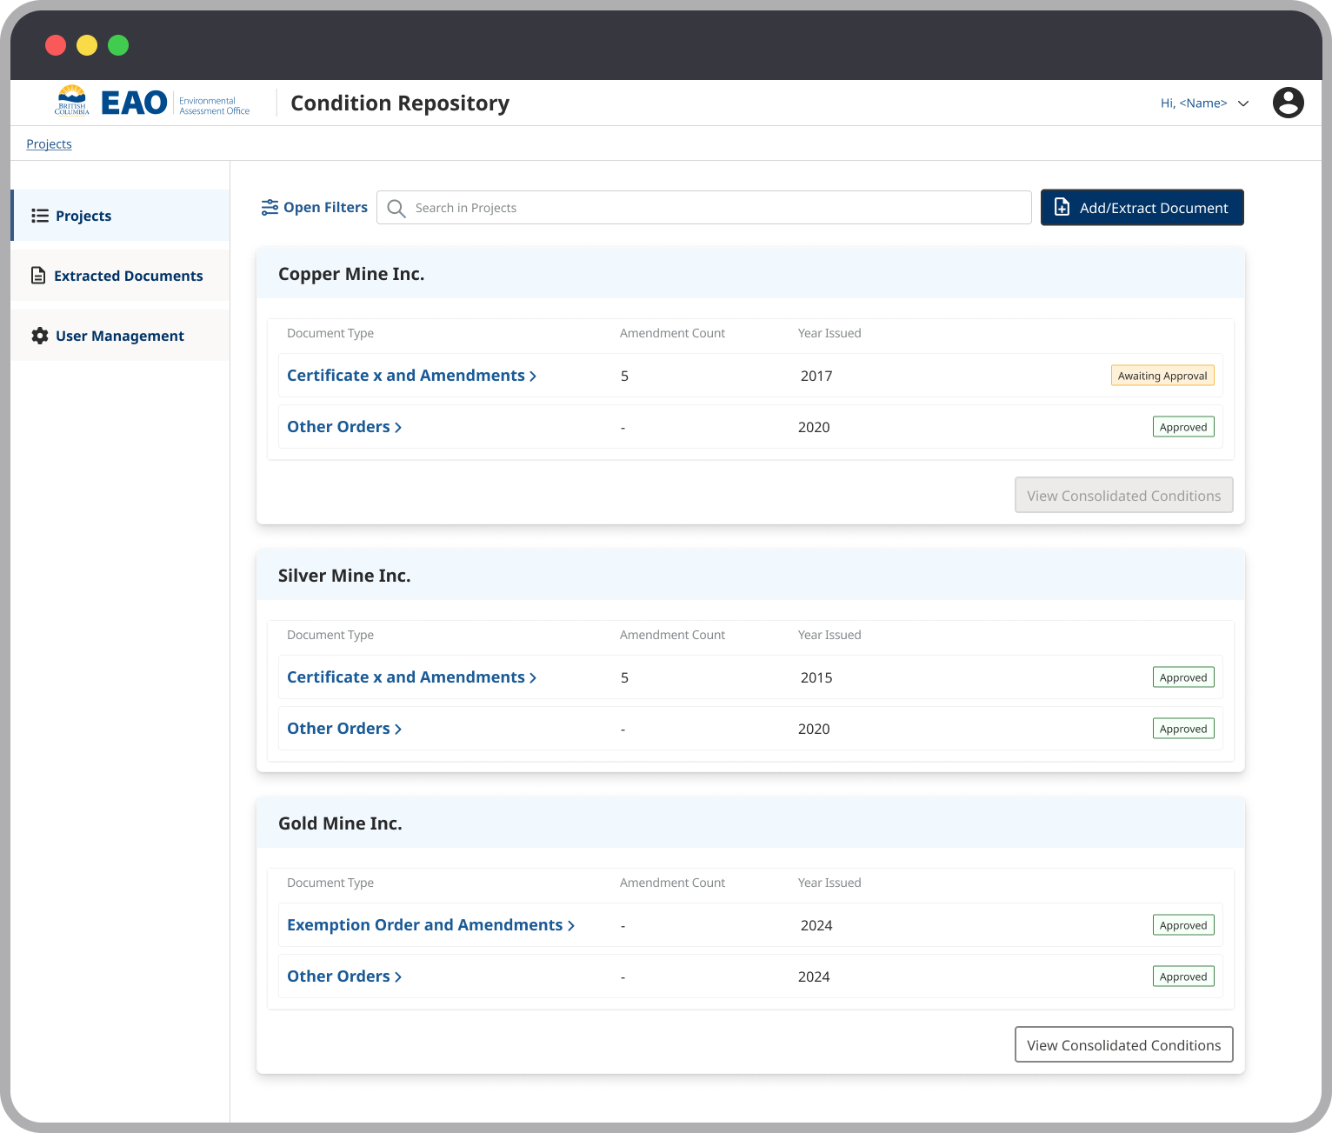Click Approved badge on Copper Mine Other Orders

click(x=1183, y=427)
